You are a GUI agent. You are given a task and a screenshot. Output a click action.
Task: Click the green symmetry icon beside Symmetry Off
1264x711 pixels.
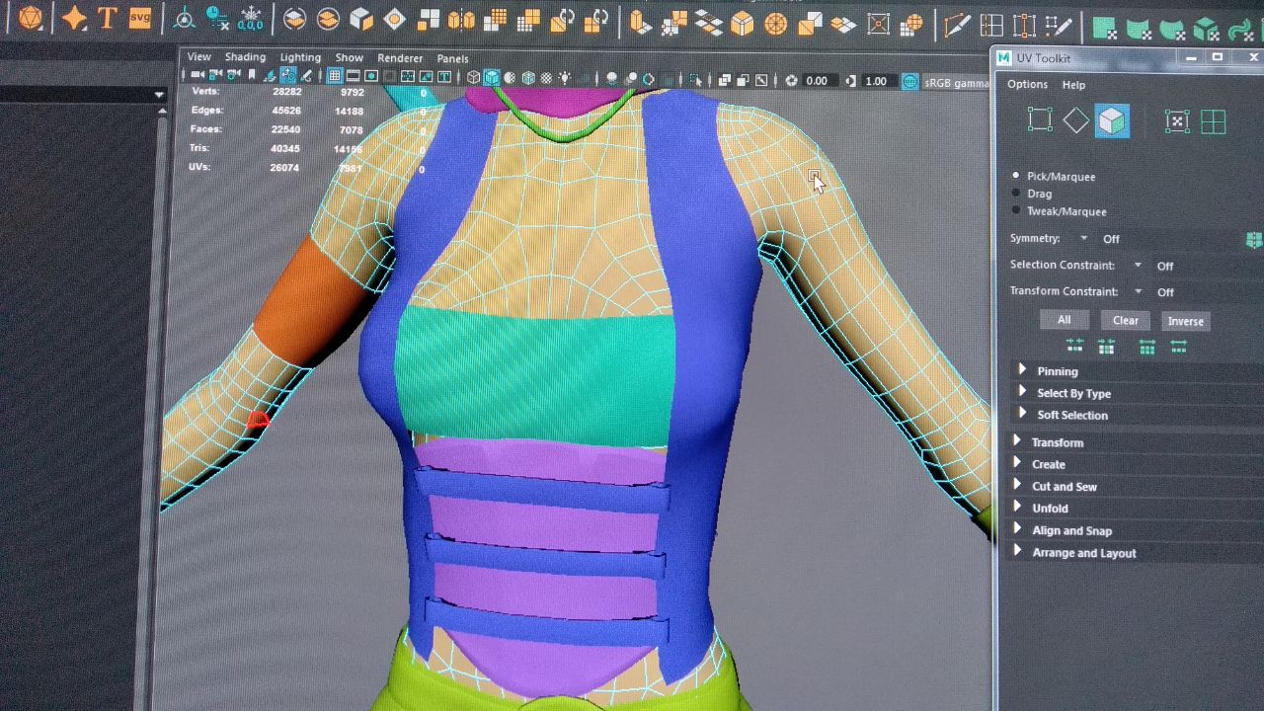click(x=1254, y=240)
